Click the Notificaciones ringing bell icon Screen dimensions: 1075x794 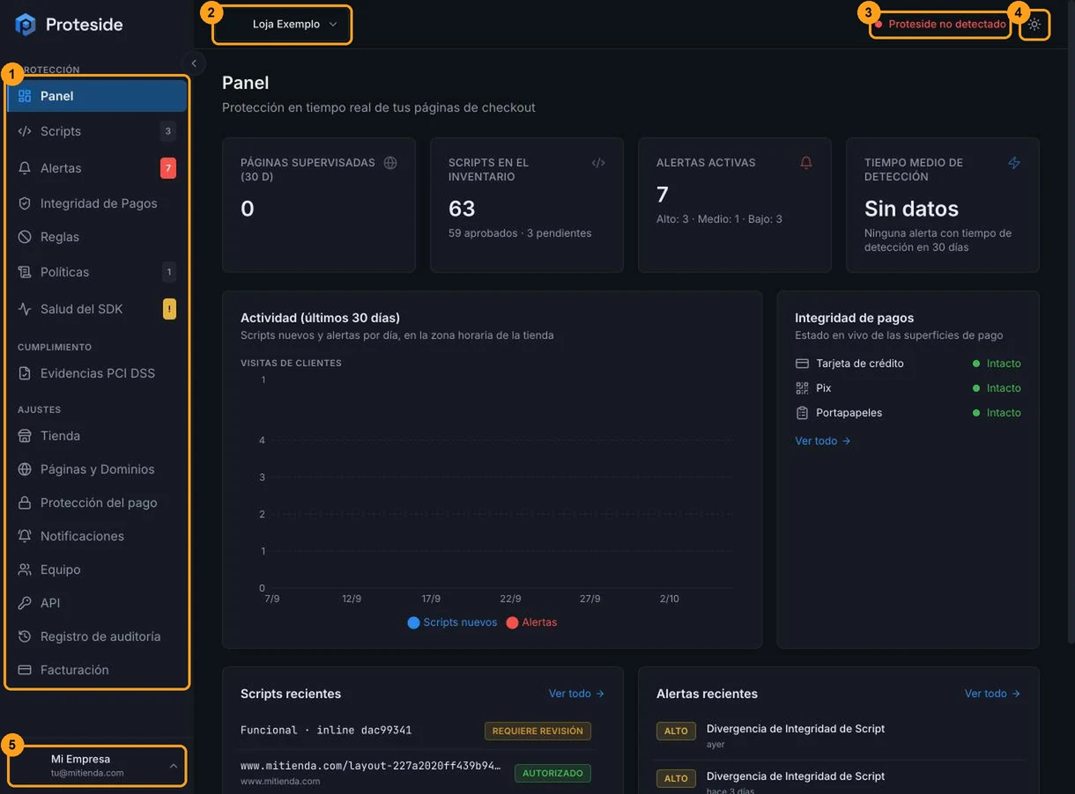click(x=25, y=536)
